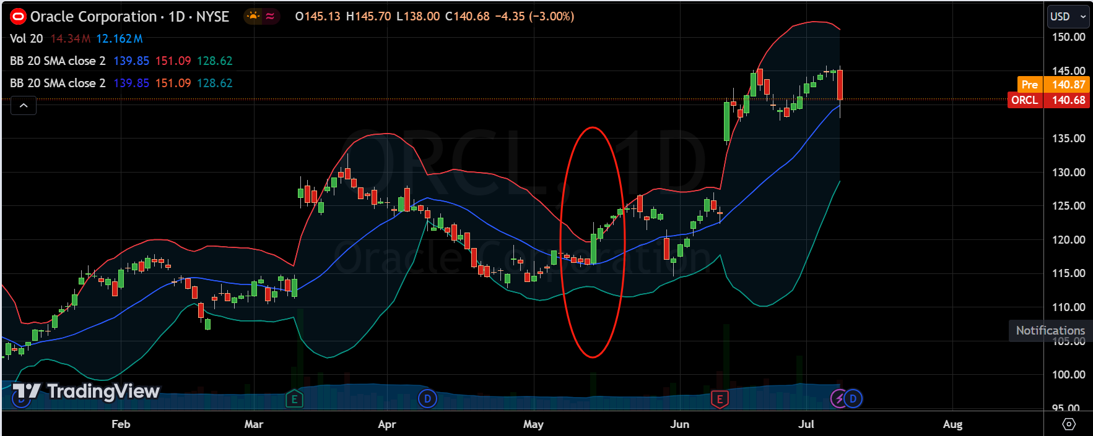Click the Apr label on time axis
1093x436 pixels.
point(387,424)
